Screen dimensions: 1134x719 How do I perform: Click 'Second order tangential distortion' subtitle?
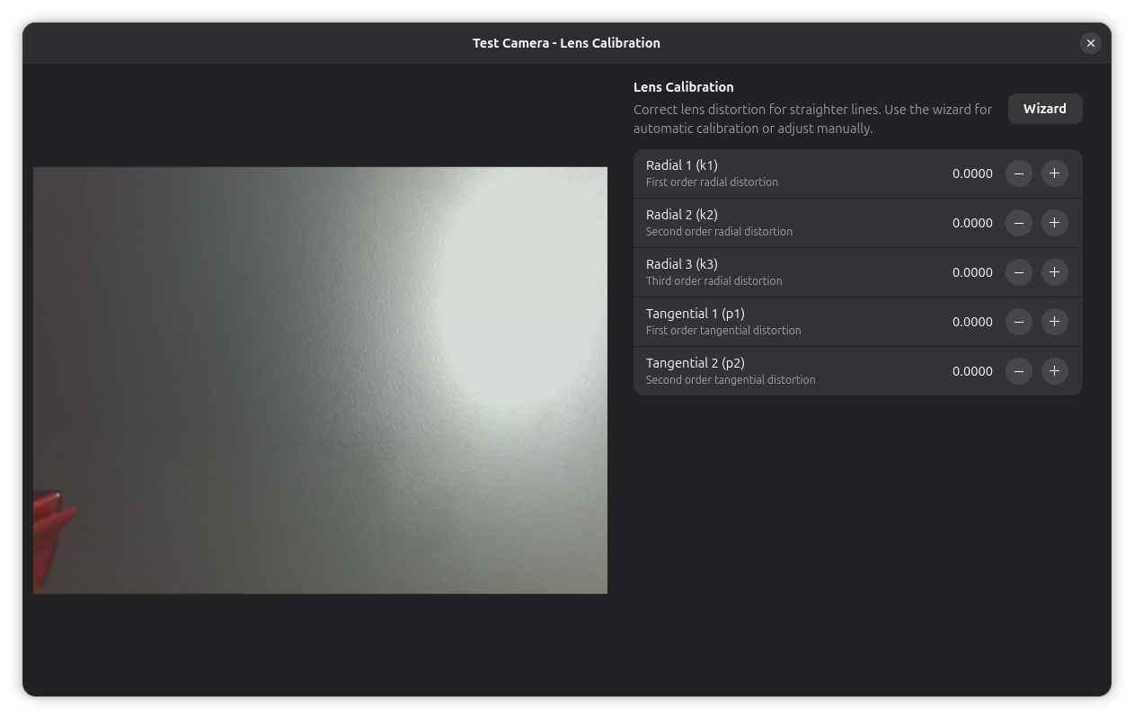(731, 380)
